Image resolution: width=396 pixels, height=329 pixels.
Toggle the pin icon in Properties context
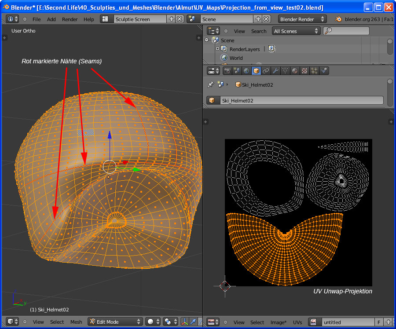[x=210, y=84]
